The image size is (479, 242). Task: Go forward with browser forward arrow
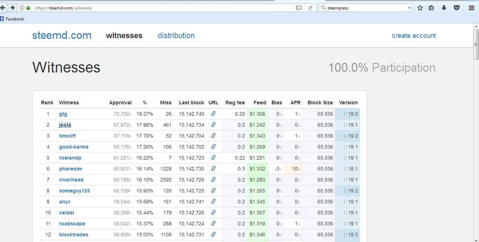pos(12,8)
